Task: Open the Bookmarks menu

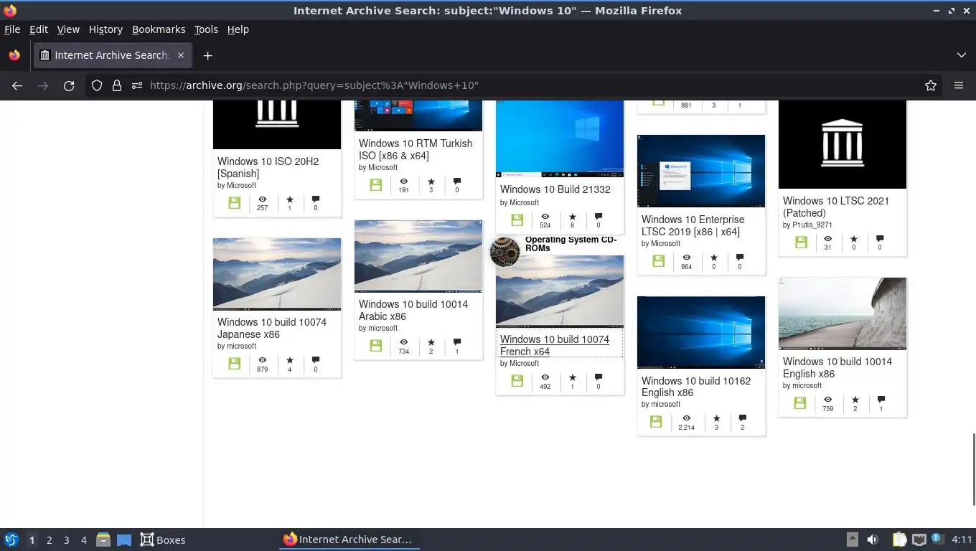Action: [159, 29]
